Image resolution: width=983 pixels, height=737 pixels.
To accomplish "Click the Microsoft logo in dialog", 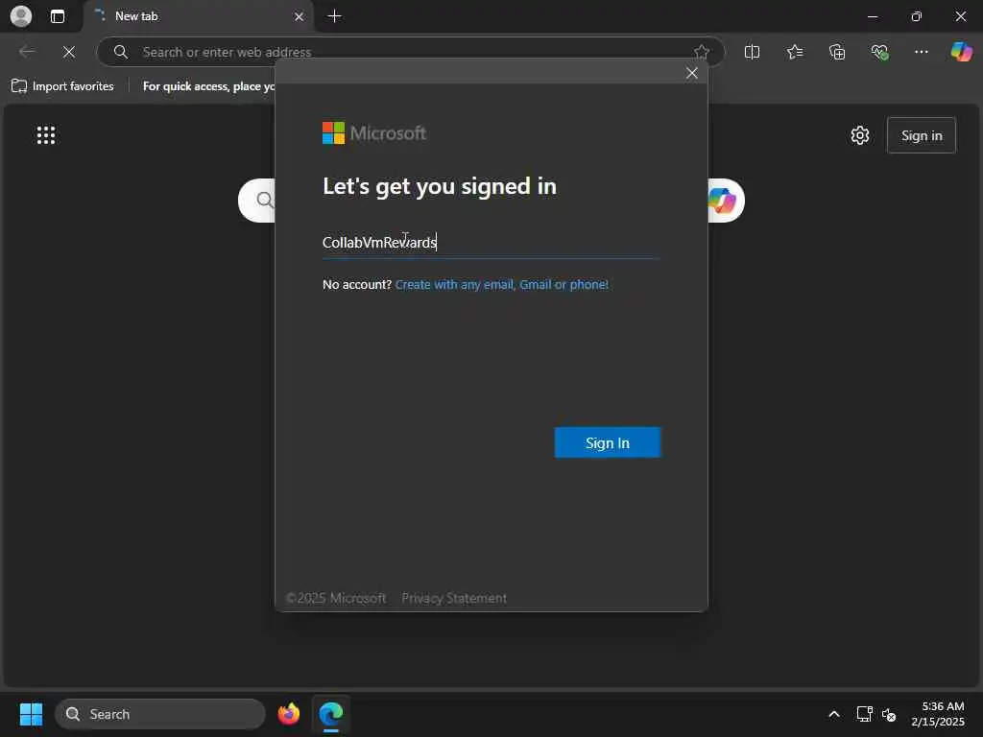I will [x=374, y=132].
